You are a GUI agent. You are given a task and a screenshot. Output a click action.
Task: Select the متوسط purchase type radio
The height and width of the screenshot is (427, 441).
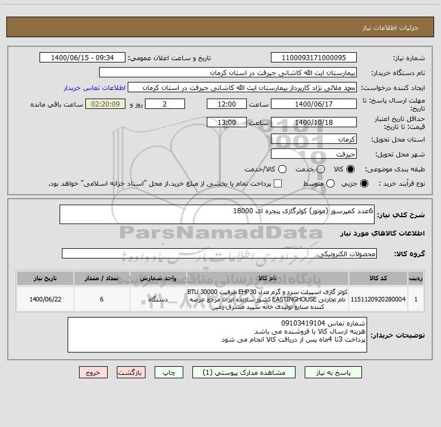tap(330, 183)
